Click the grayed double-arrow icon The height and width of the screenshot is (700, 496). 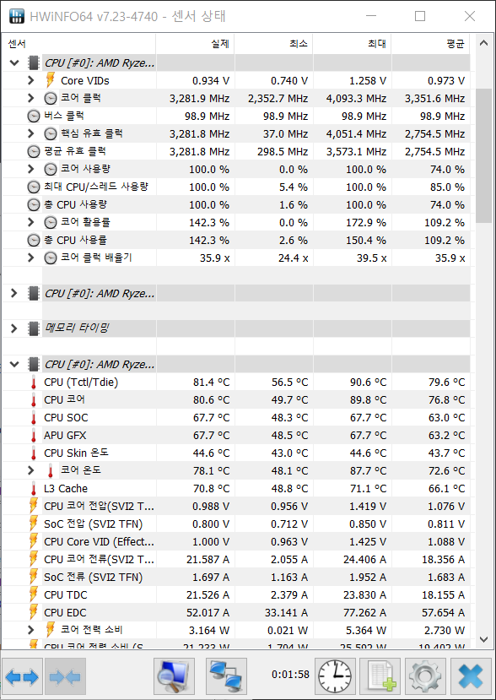pyautogui.click(x=63, y=676)
